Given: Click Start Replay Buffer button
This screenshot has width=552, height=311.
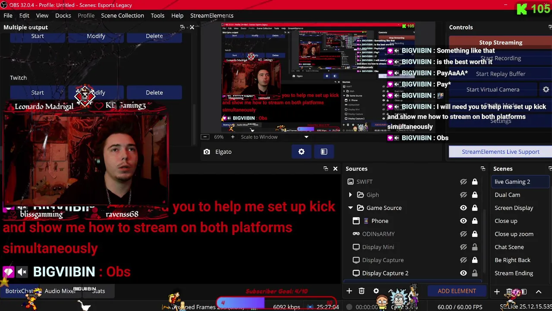Looking at the screenshot, I should click(x=501, y=74).
